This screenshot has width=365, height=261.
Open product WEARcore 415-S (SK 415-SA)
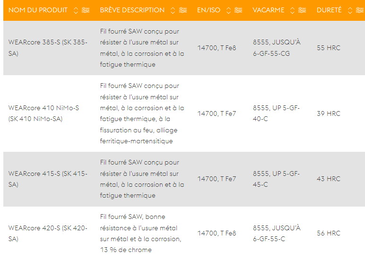point(48,179)
